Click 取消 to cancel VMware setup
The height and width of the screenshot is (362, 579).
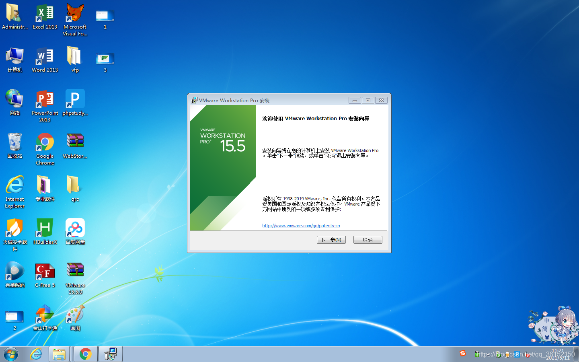coord(368,240)
